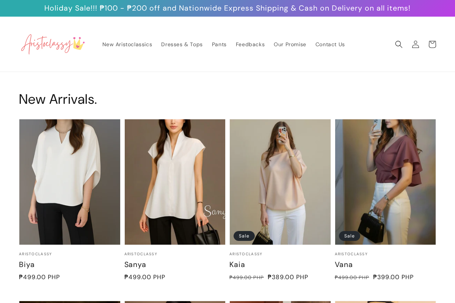Click the magnifying glass to search products
The image size is (455, 303).
coord(399,44)
